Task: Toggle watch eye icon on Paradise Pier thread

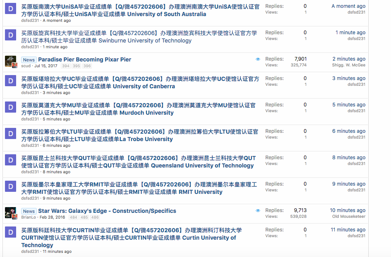Action: [x=258, y=59]
